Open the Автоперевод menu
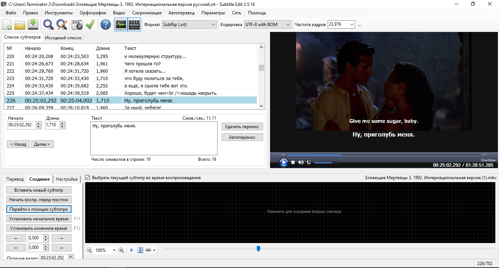 [182, 13]
